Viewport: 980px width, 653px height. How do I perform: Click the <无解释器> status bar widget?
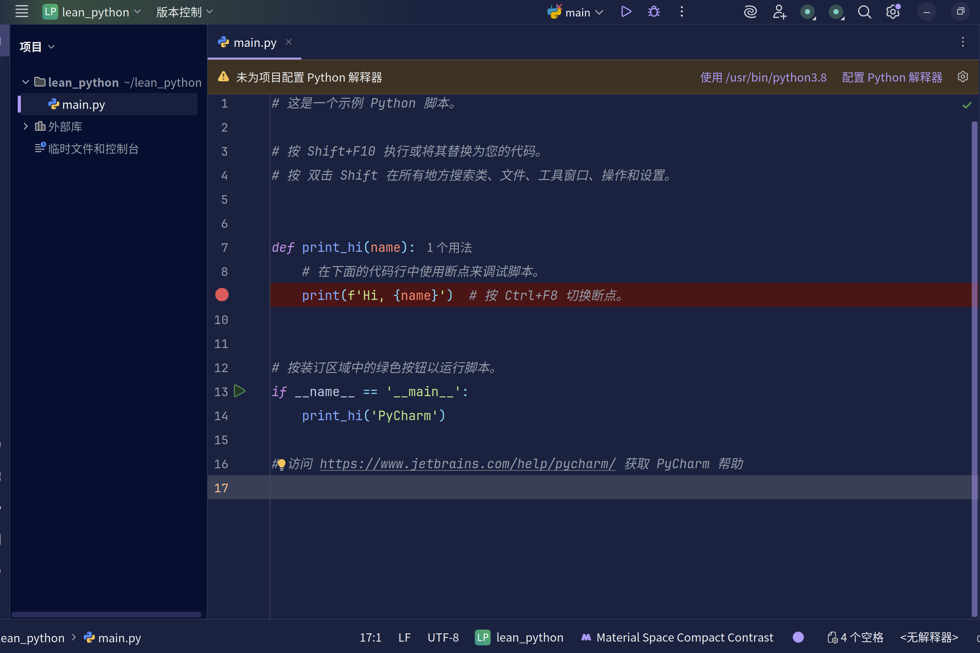click(929, 637)
